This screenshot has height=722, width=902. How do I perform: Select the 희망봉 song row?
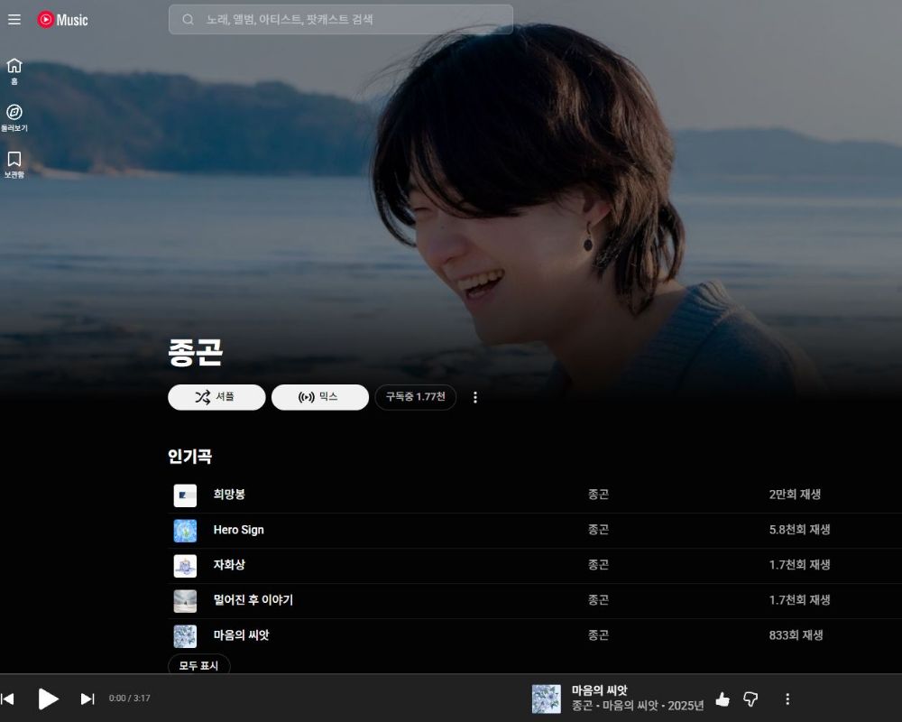[534, 495]
